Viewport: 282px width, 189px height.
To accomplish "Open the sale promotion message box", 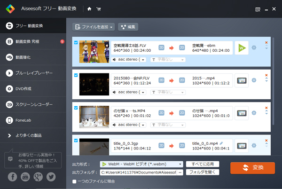I will [33, 160].
